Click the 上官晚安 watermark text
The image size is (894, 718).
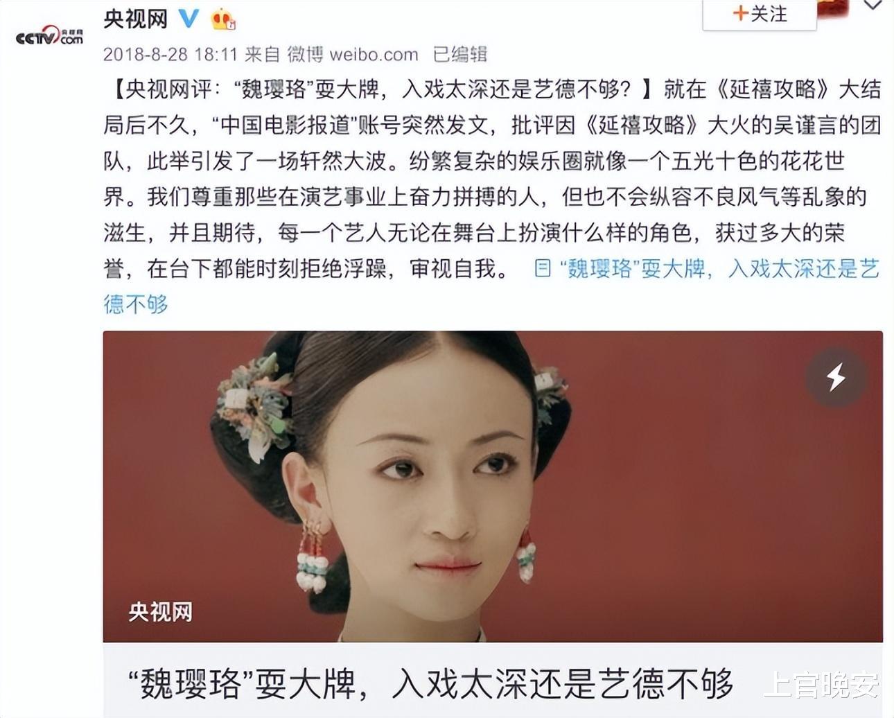click(x=822, y=685)
